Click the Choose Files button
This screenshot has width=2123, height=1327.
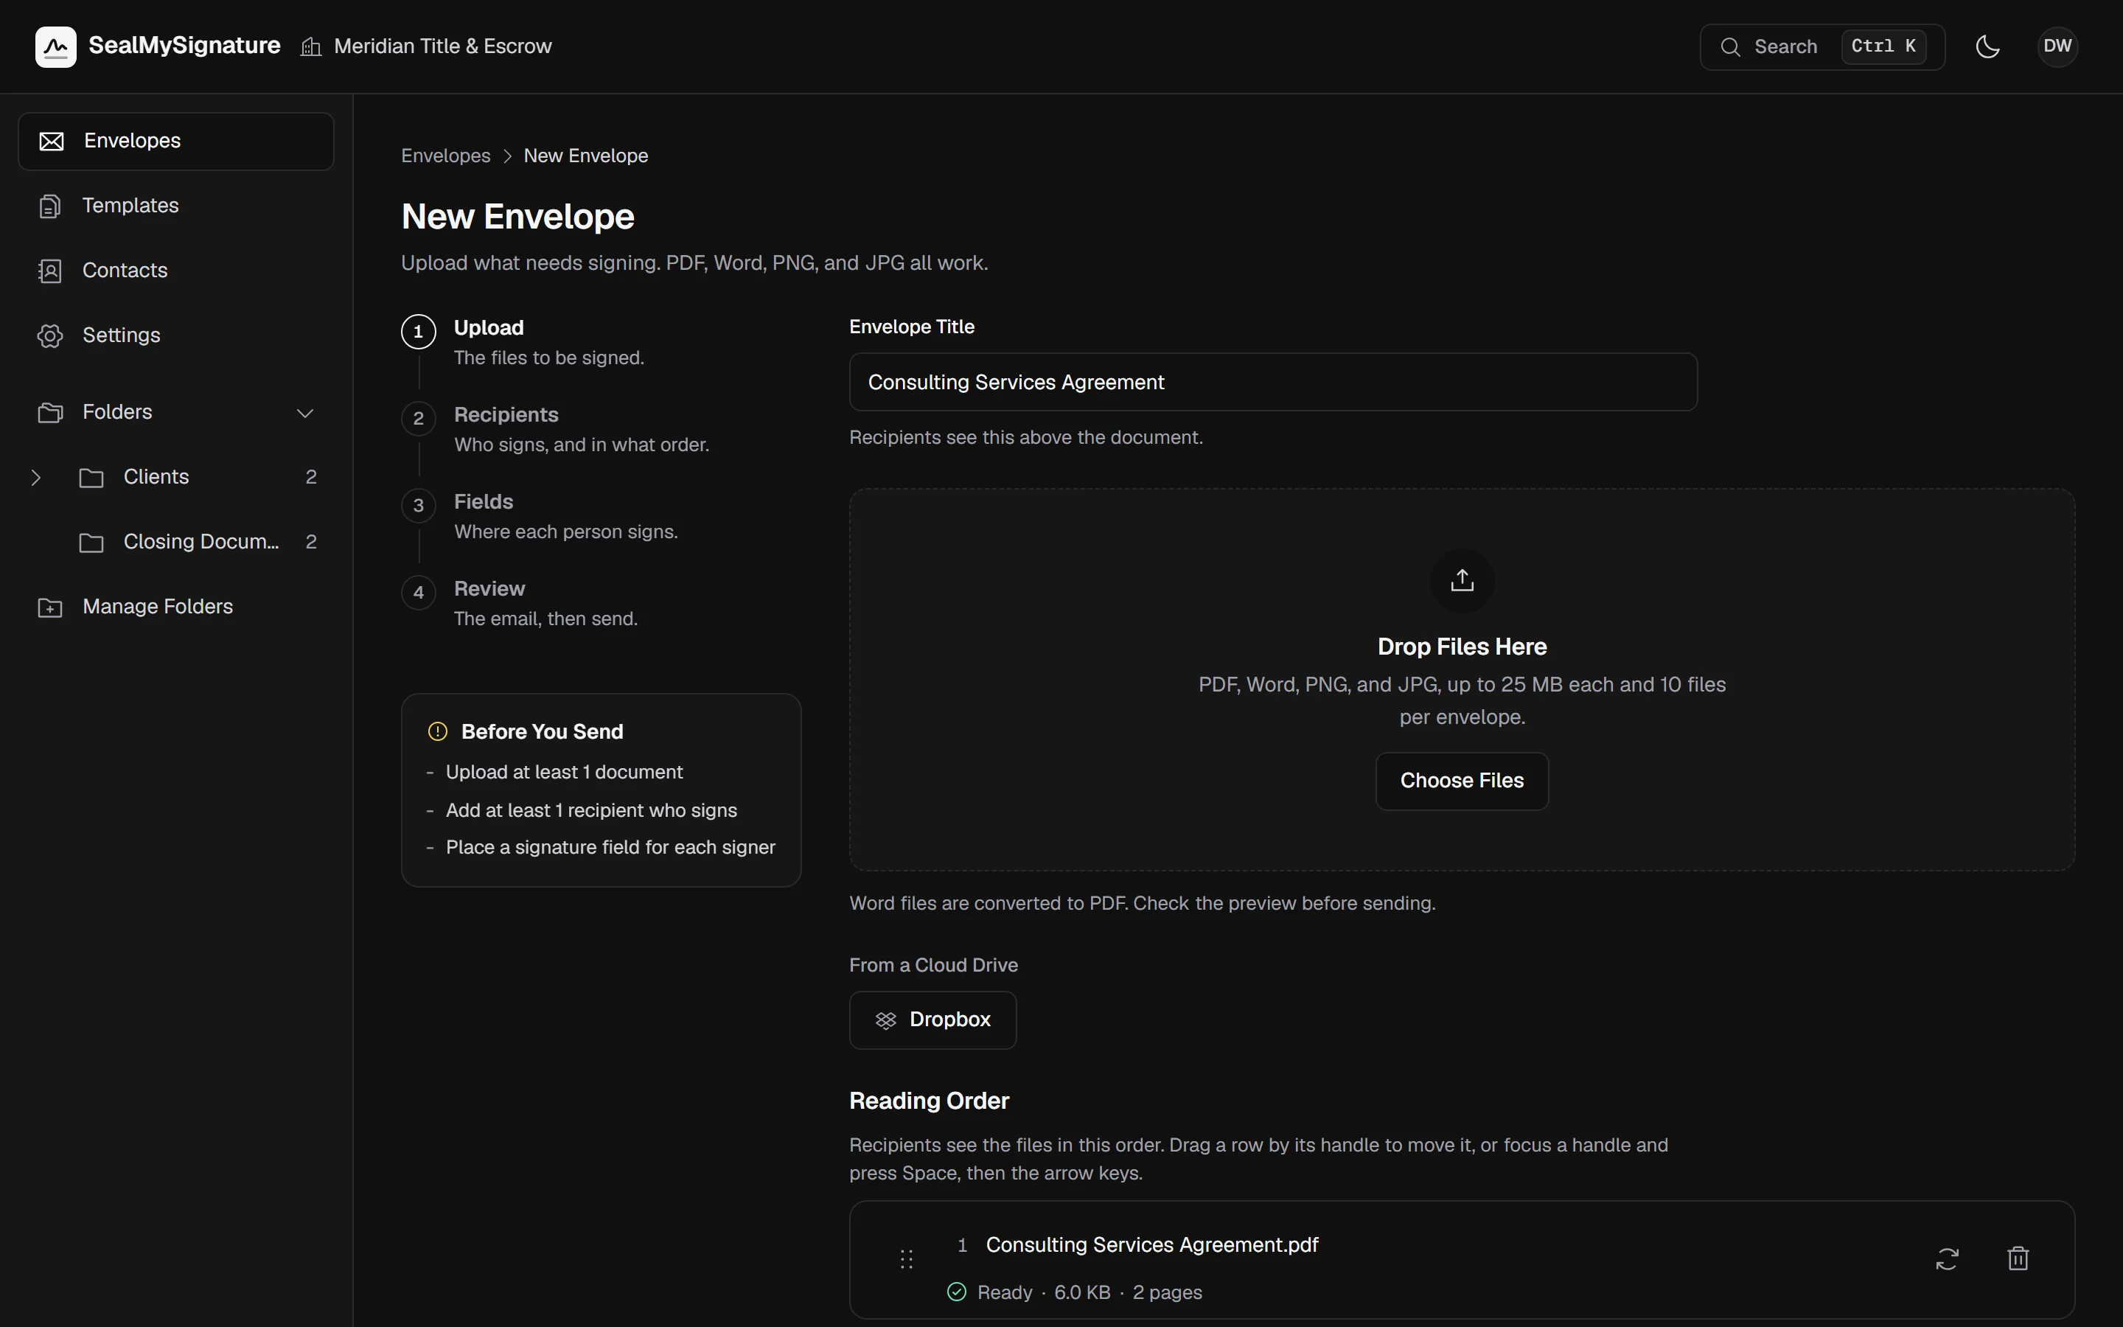coord(1462,781)
